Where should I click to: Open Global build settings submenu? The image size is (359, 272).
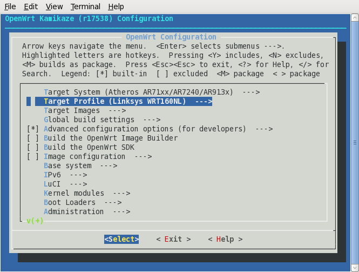pos(102,120)
